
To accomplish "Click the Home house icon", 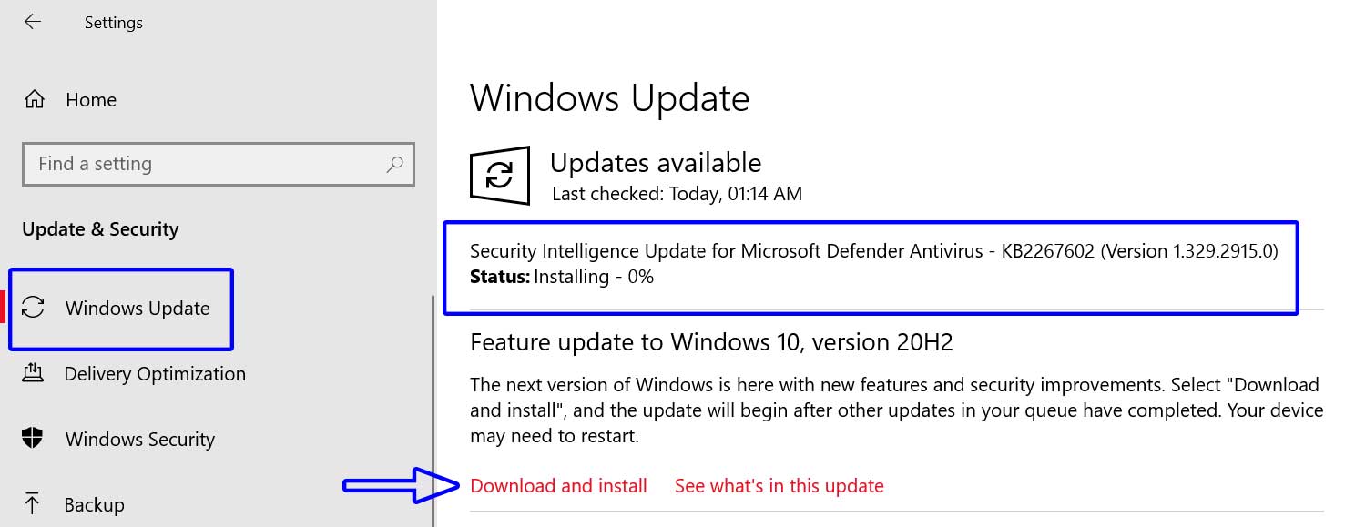I will pos(35,99).
